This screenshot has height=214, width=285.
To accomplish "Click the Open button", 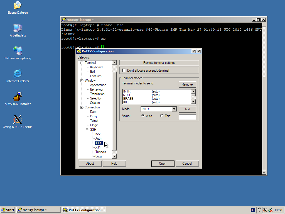I will (x=163, y=164).
